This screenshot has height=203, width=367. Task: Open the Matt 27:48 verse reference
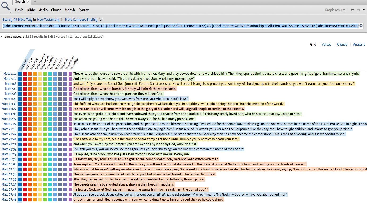coord(9,200)
